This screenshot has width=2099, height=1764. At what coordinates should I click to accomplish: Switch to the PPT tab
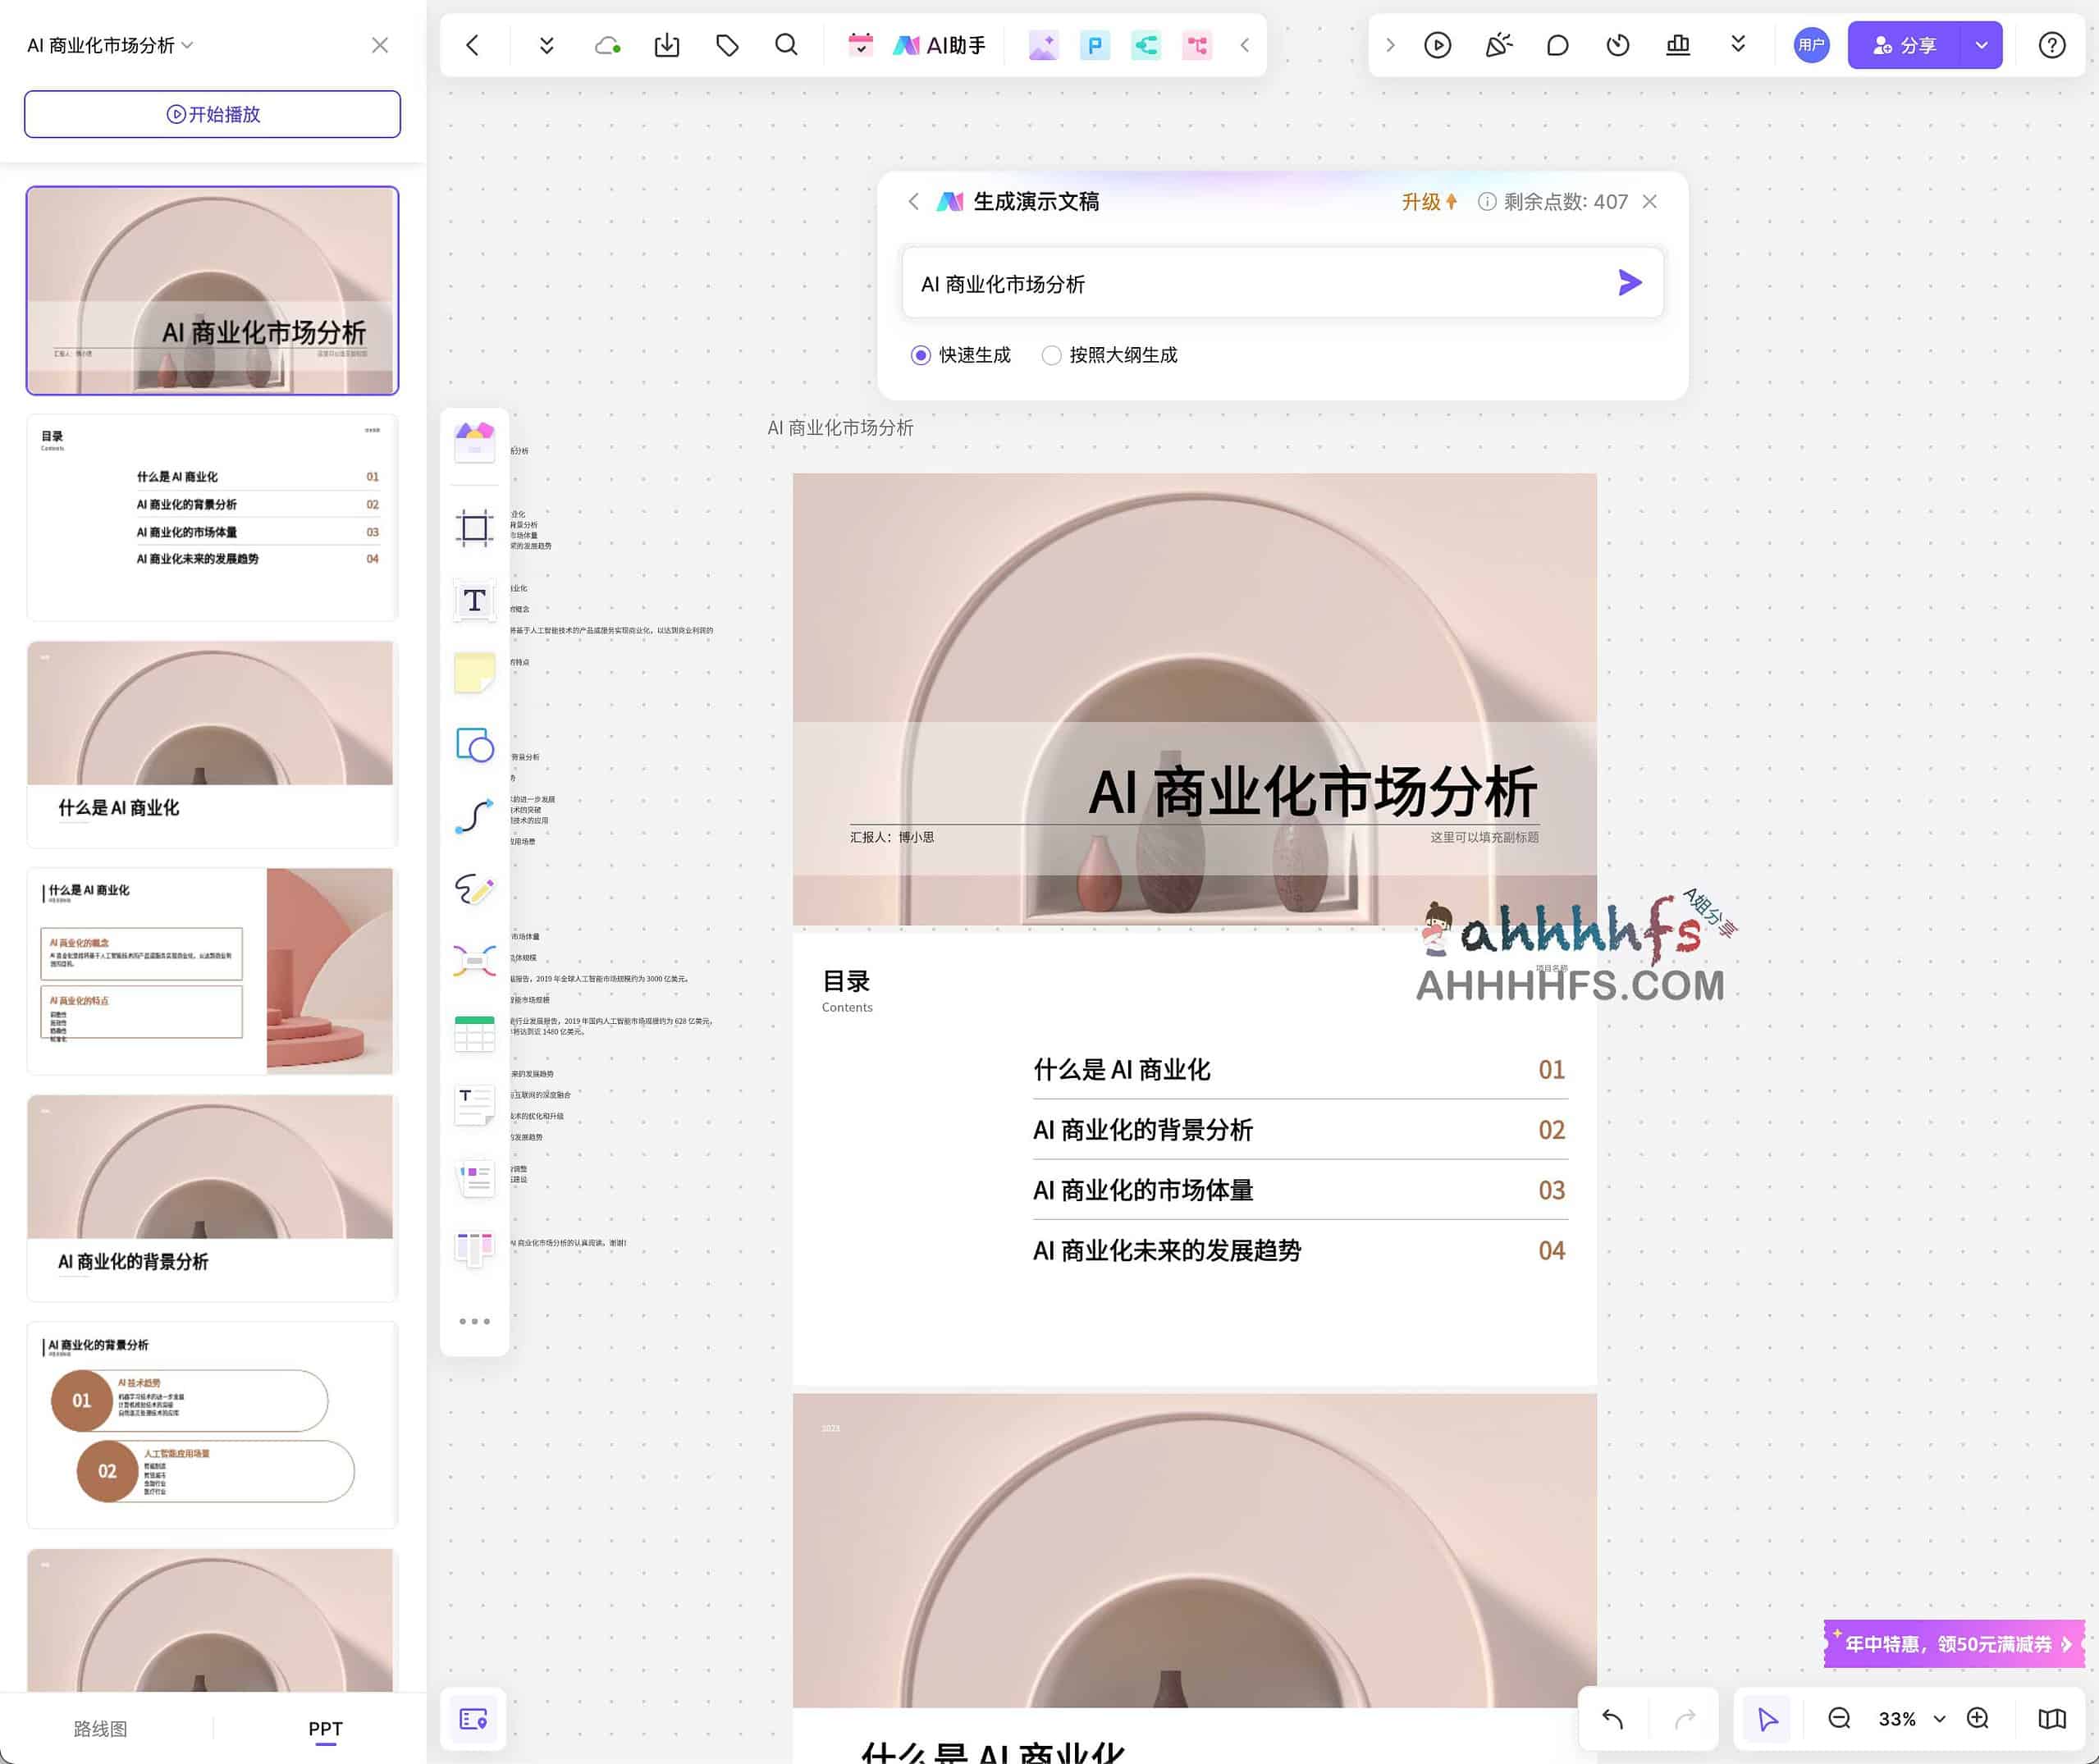click(x=325, y=1727)
